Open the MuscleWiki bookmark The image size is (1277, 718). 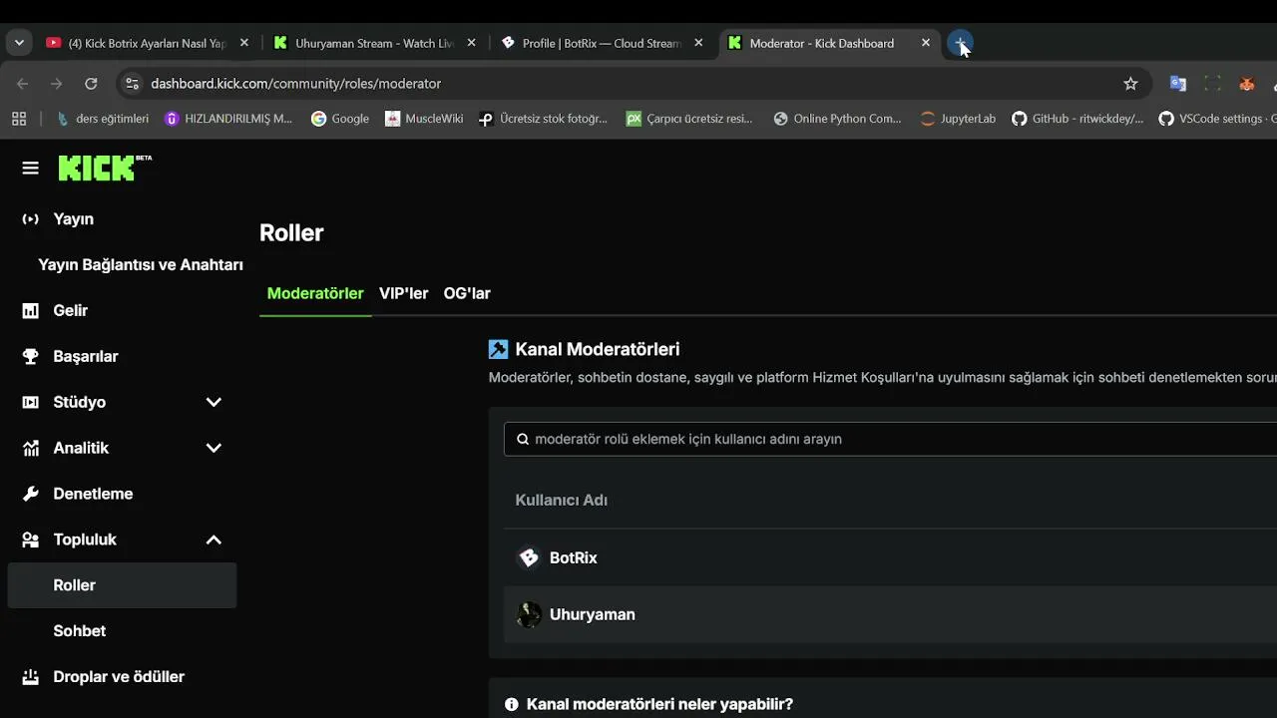[x=424, y=119]
